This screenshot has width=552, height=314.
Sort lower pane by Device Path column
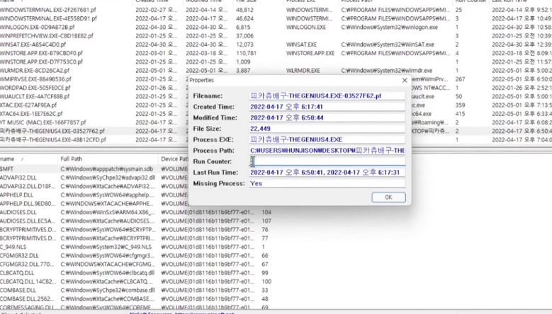click(174, 158)
